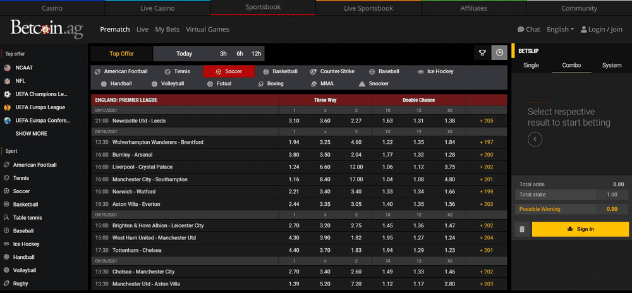Expand +200 markets for Burnley - Arsenal

486,155
